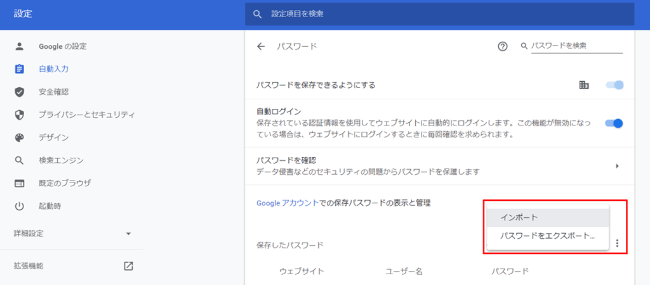Toggle パスワードを保存できるようにする switch

point(614,85)
